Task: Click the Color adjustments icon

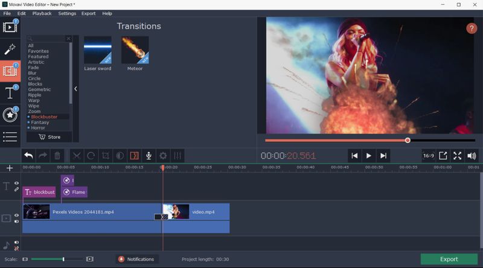Action: [120, 155]
